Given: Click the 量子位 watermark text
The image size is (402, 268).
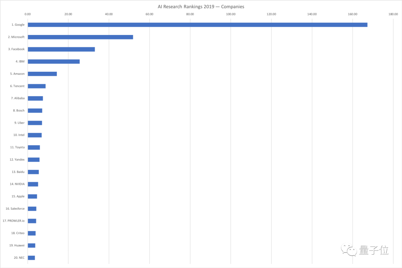Looking at the screenshot, I should [374, 250].
